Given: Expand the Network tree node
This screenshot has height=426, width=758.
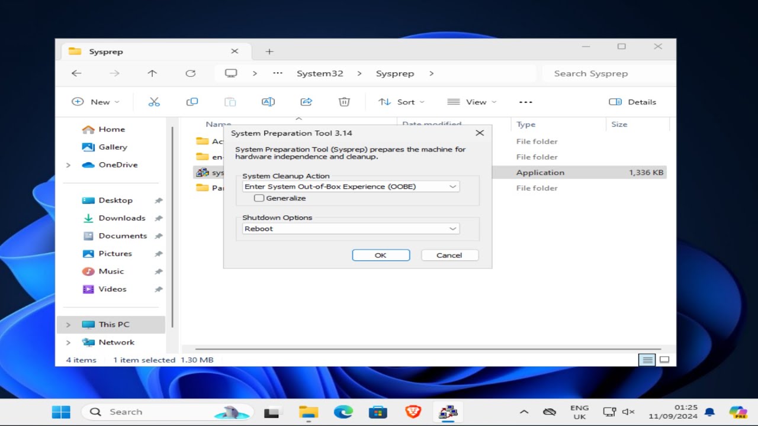Looking at the screenshot, I should click(x=68, y=343).
